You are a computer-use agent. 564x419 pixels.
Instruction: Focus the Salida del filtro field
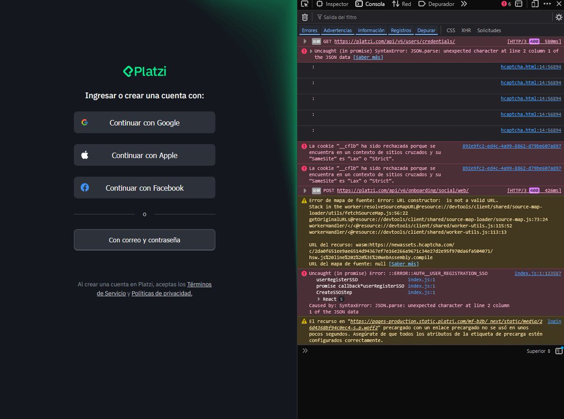432,17
